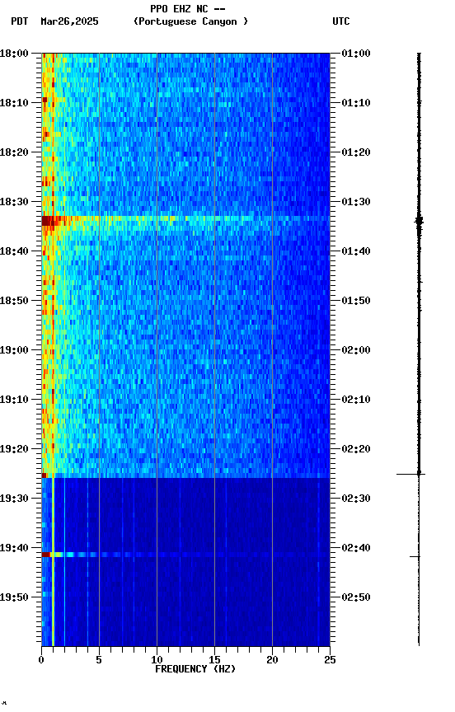Click the '19:40' PDT time label
Viewport: 455px width, 712px height.
[14, 548]
